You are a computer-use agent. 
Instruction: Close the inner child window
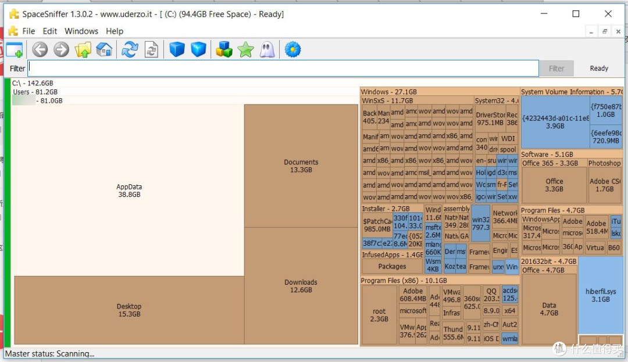pos(618,31)
